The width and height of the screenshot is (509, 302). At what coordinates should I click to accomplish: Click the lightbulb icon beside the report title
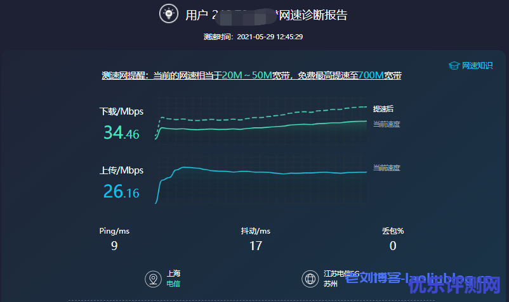169,13
